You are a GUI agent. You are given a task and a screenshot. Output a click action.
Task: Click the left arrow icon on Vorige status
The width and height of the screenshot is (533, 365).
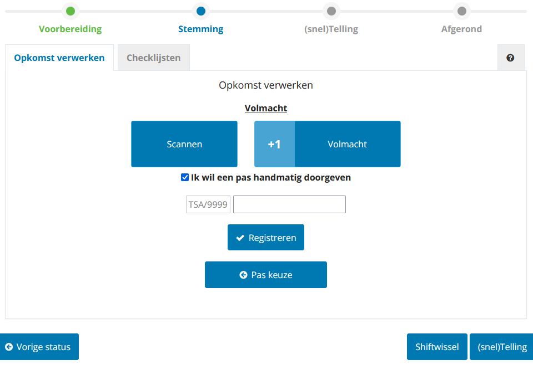(x=9, y=347)
